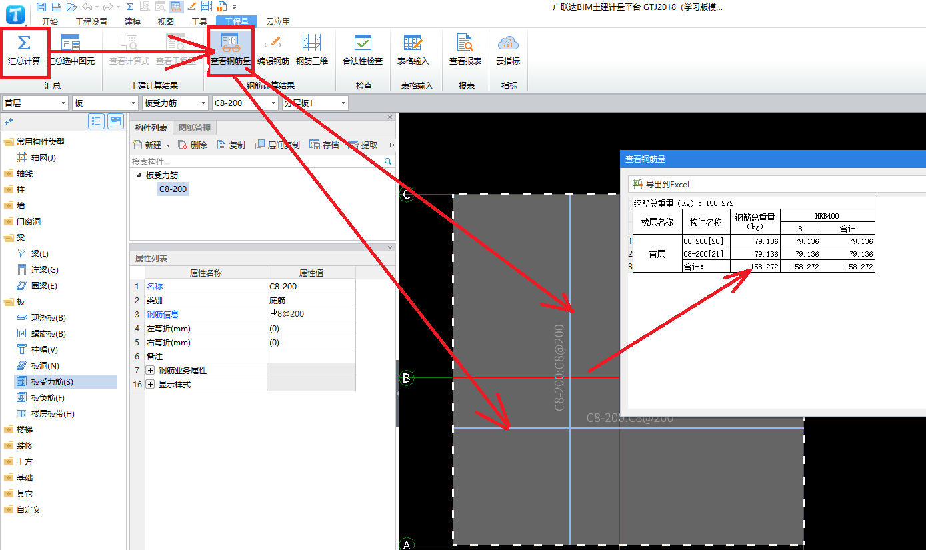926x550 pixels.
Task: Close the 构件列表 panel
Action: (390, 117)
